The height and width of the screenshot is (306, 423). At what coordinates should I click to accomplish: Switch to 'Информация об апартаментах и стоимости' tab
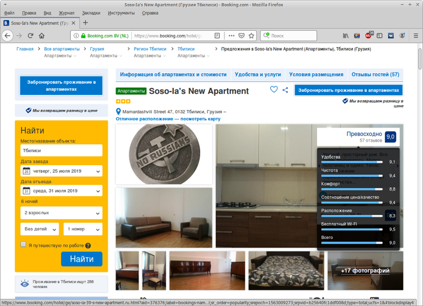(173, 75)
